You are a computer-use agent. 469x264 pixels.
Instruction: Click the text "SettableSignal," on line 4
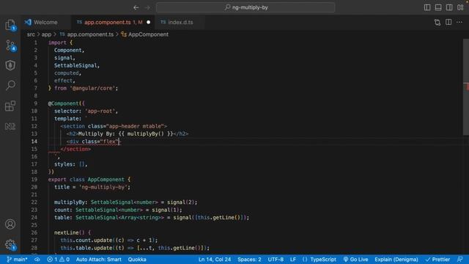click(76, 65)
